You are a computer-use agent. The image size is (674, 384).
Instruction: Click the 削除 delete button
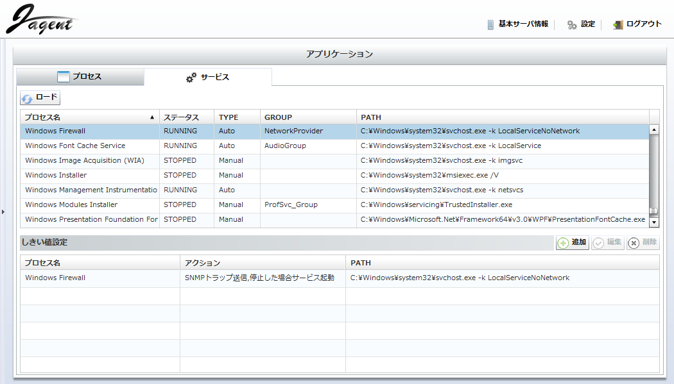coord(643,242)
